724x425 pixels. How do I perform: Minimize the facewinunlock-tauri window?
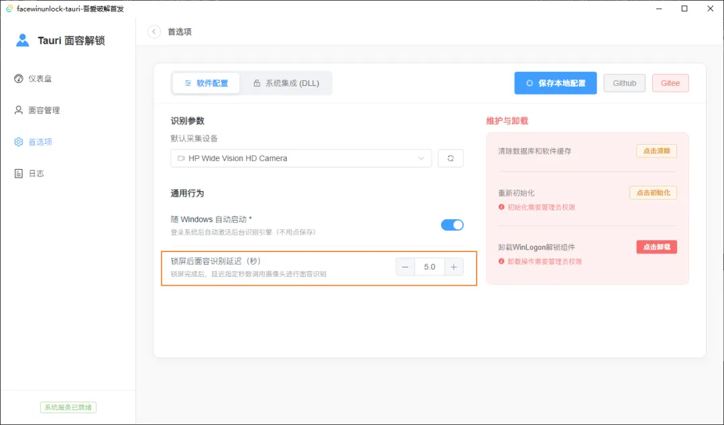tap(659, 9)
